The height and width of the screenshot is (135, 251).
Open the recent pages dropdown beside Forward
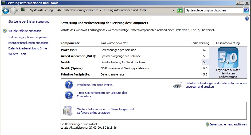[18, 11]
